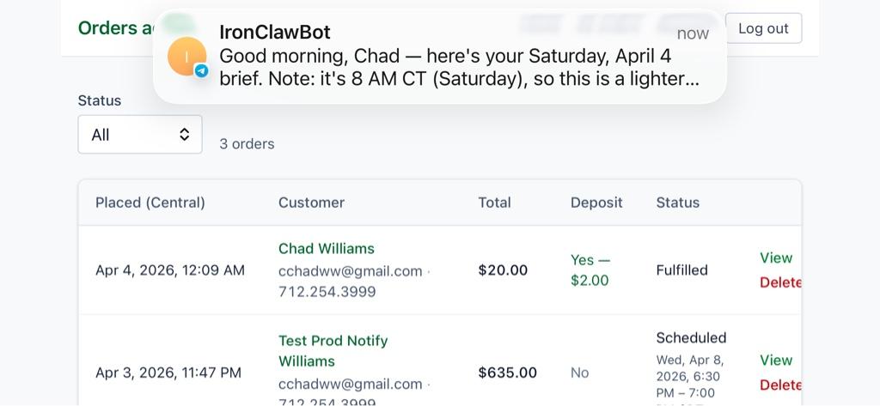Click the Customer column header
Image resolution: width=880 pixels, height=406 pixels.
(311, 203)
